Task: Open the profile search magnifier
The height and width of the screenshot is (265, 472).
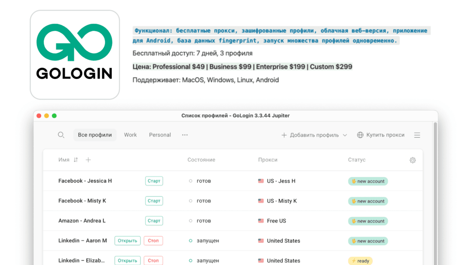Action: [61, 135]
